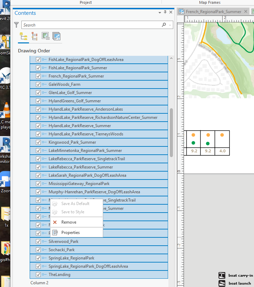Select List By Drawing Order icon
Screen dimensions: 254x287
pos(23,36)
